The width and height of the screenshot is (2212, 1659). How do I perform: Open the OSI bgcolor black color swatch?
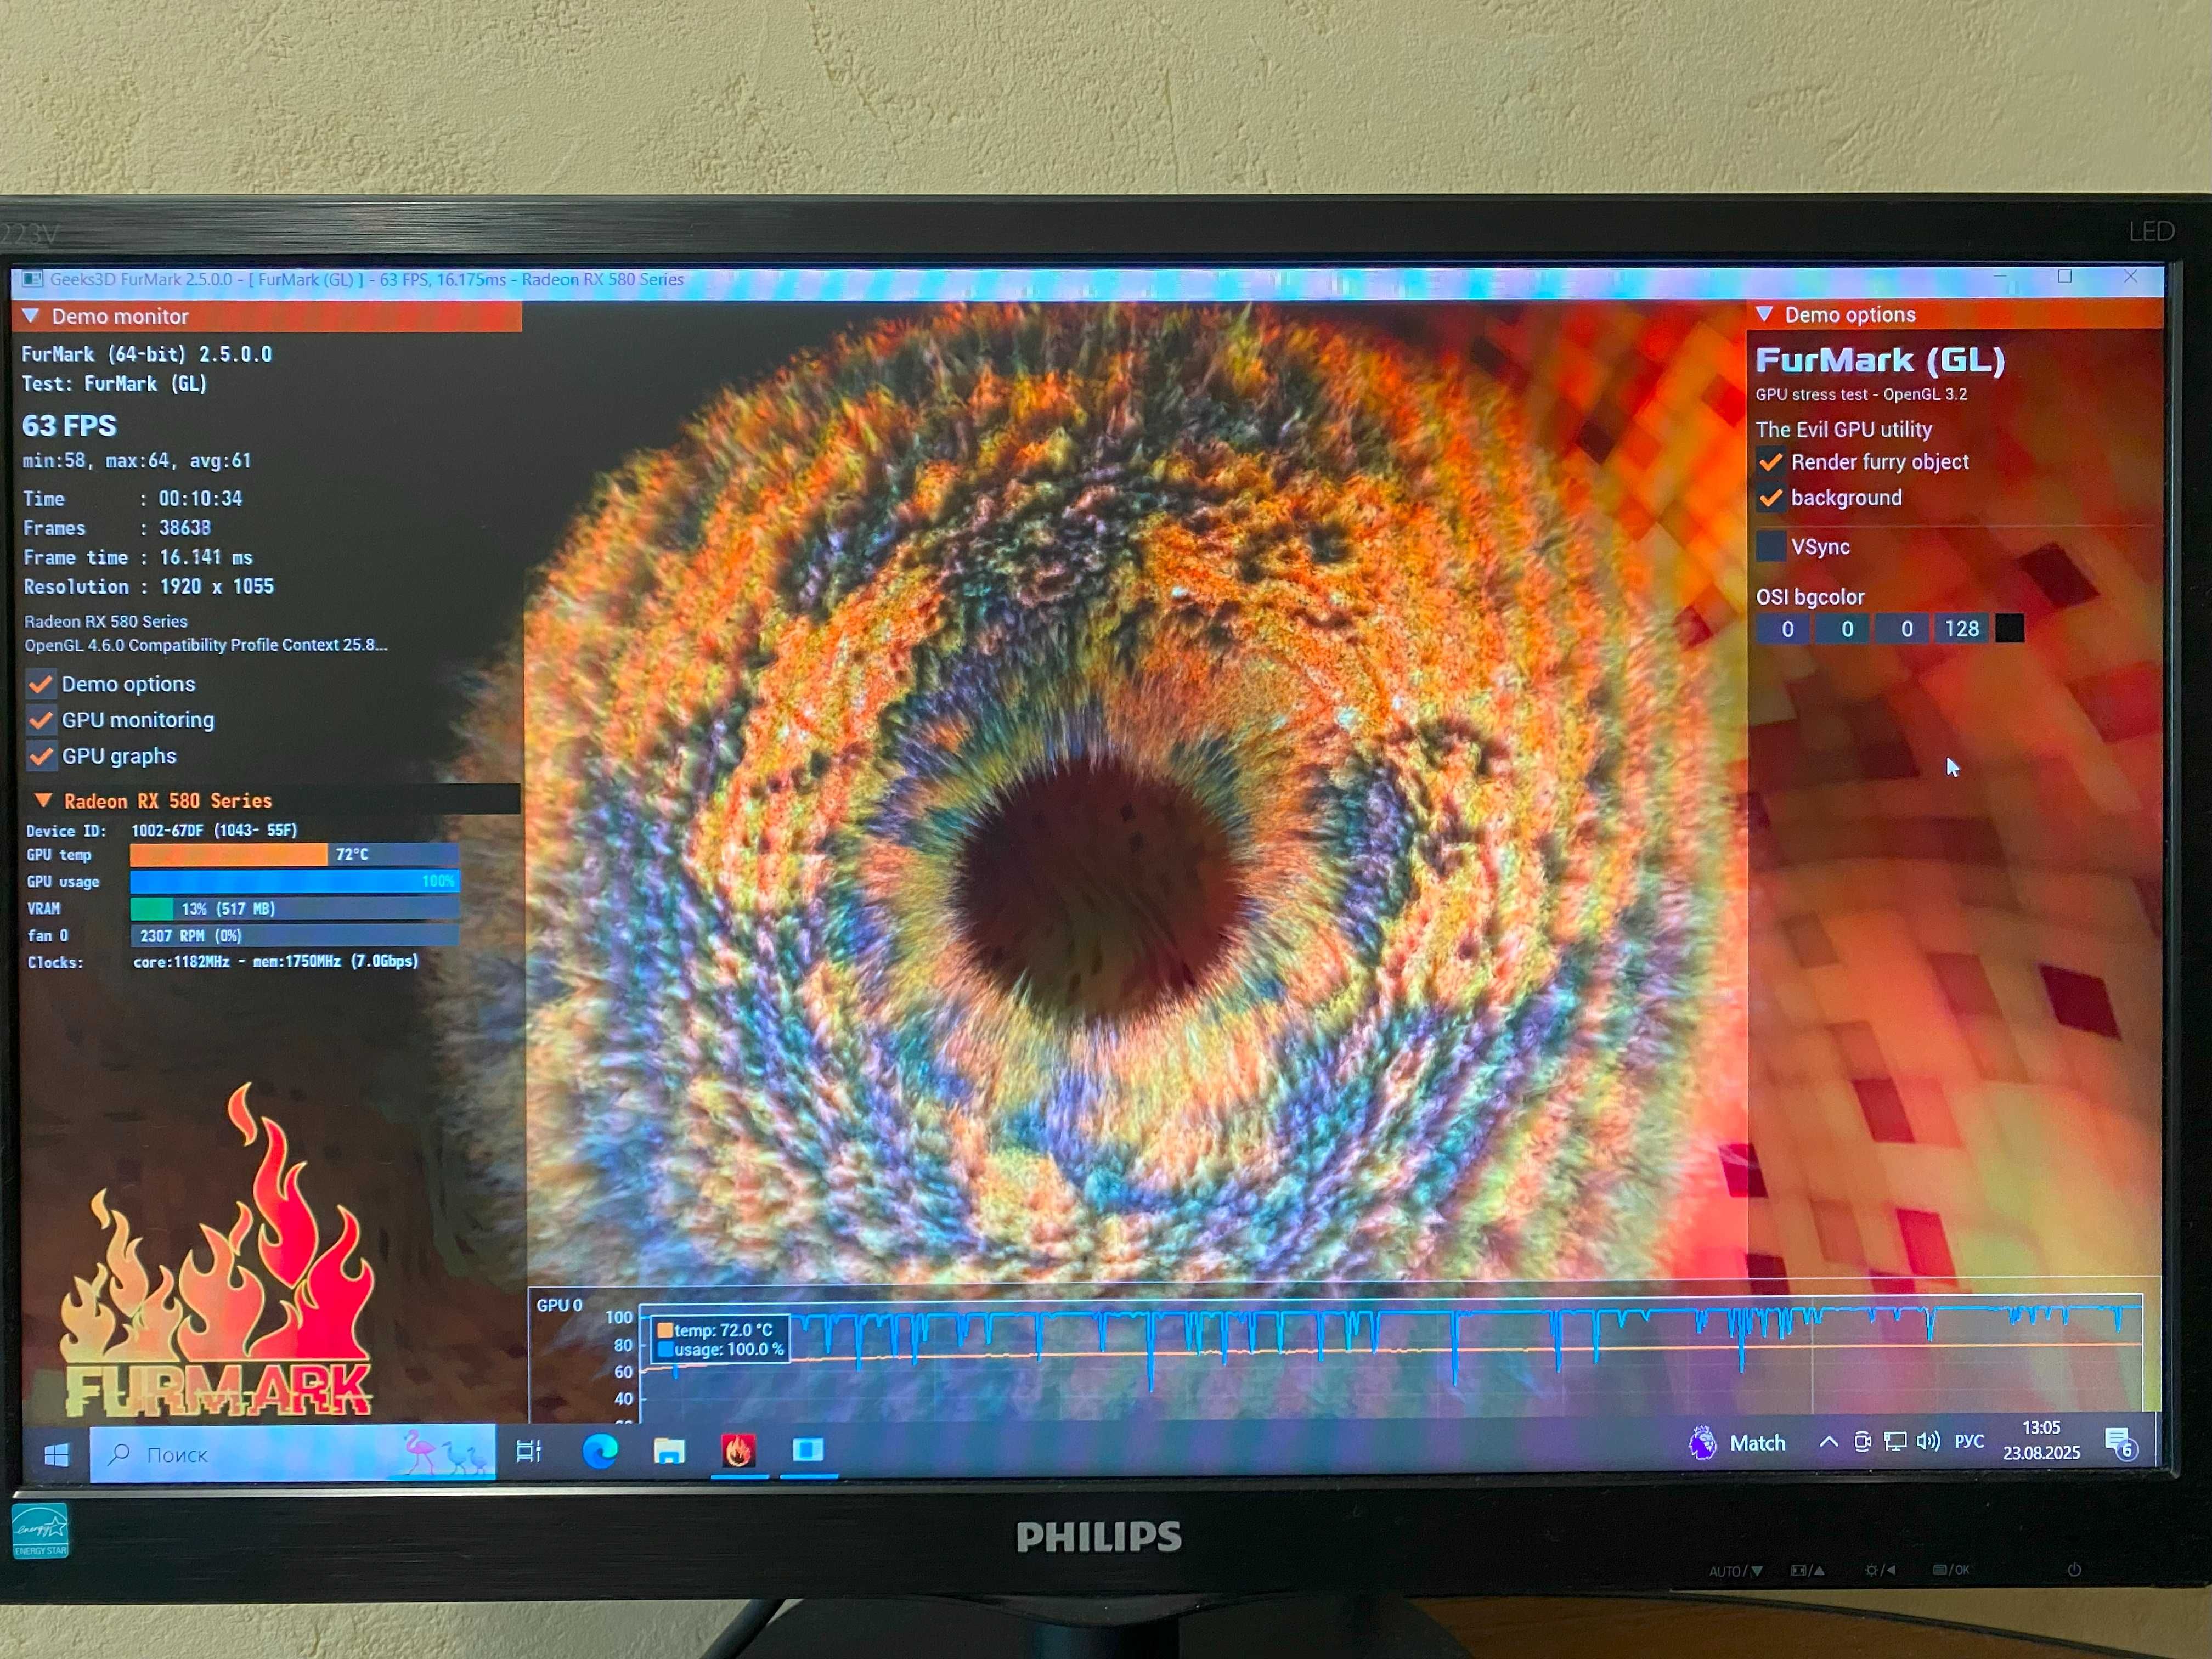tap(2010, 628)
